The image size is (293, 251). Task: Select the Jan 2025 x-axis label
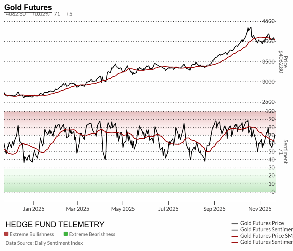[x=34, y=209]
